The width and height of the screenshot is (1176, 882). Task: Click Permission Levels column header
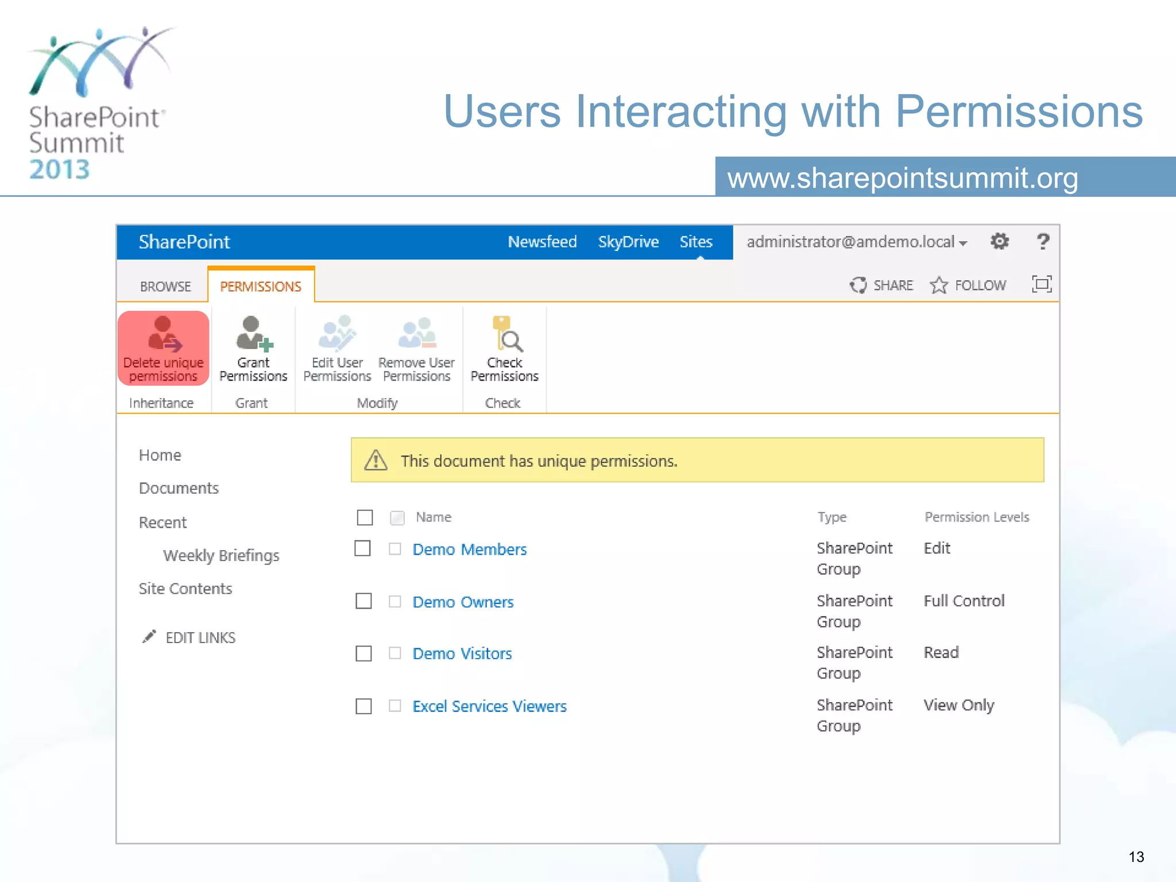click(x=977, y=517)
